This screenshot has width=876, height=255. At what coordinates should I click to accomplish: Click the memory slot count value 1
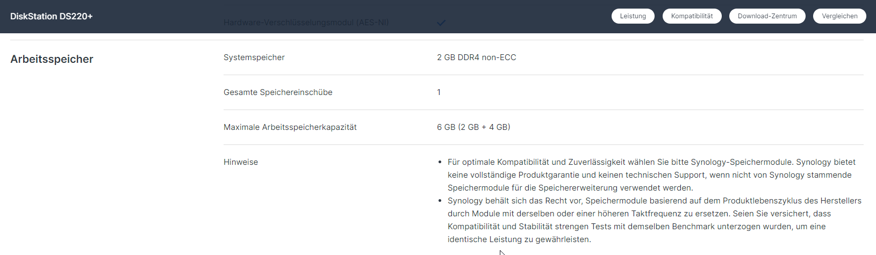click(x=439, y=92)
